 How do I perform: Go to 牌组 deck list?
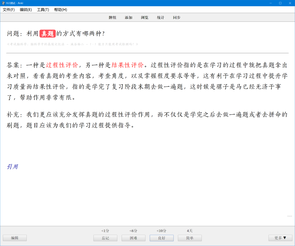113,17
